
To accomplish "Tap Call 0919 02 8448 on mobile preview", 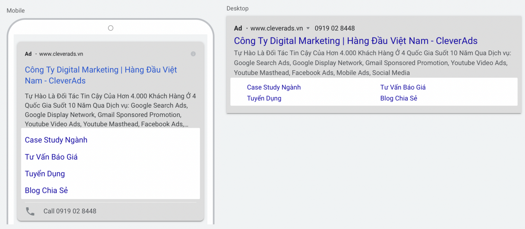I will click(70, 211).
